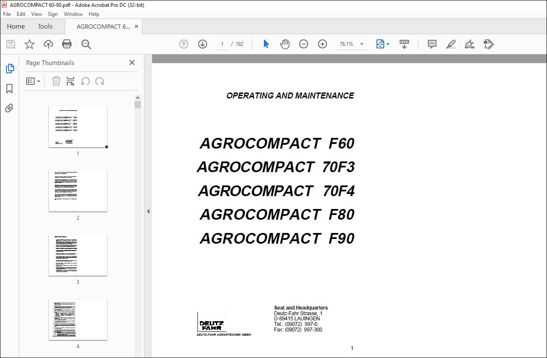Rotate pages counterclockwise
Screen dimensions: 547x358
(85, 81)
